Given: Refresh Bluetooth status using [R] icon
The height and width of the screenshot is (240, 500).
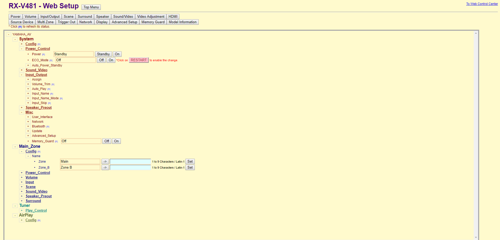Looking at the screenshot, I should coord(48,127).
